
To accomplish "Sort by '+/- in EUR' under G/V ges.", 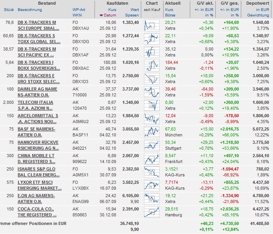I will [229, 10].
